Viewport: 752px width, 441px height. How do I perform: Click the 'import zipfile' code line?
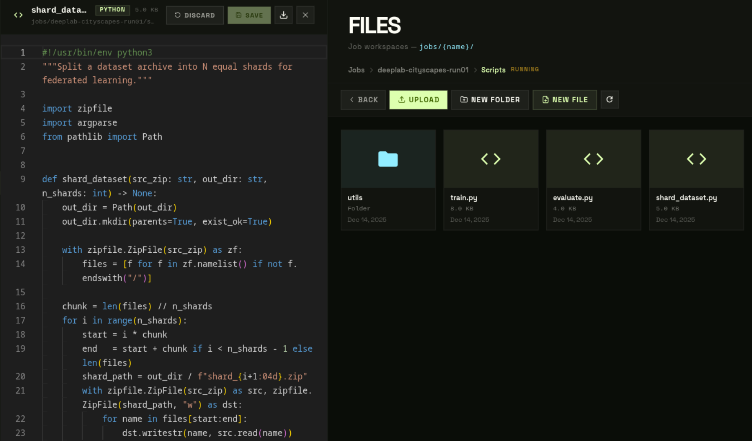[77, 109]
